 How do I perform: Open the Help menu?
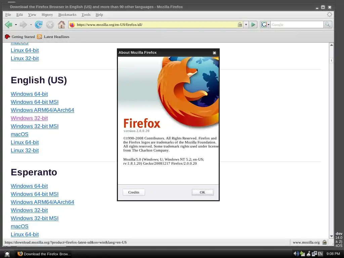tap(99, 15)
